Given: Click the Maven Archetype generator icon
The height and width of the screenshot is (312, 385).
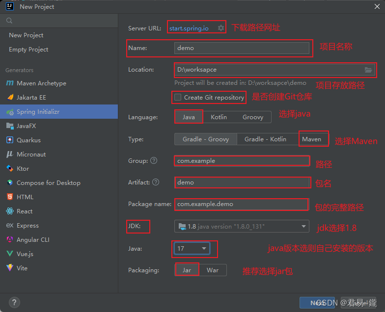Looking at the screenshot, I should (x=10, y=83).
